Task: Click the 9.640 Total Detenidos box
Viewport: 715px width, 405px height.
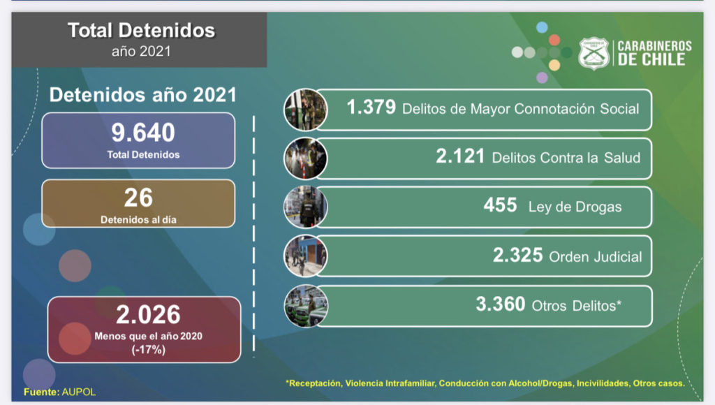Action: point(138,140)
